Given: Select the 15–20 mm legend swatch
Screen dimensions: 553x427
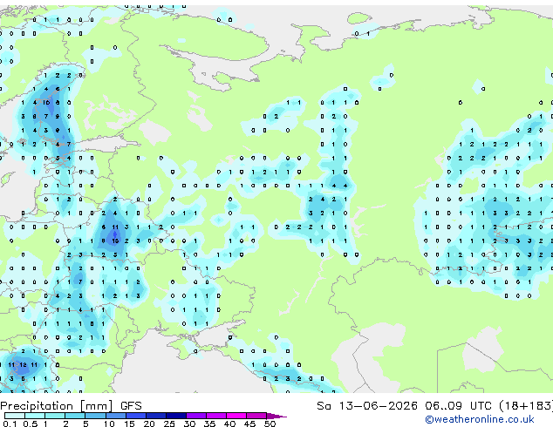Looking at the screenshot, I should [136, 416].
